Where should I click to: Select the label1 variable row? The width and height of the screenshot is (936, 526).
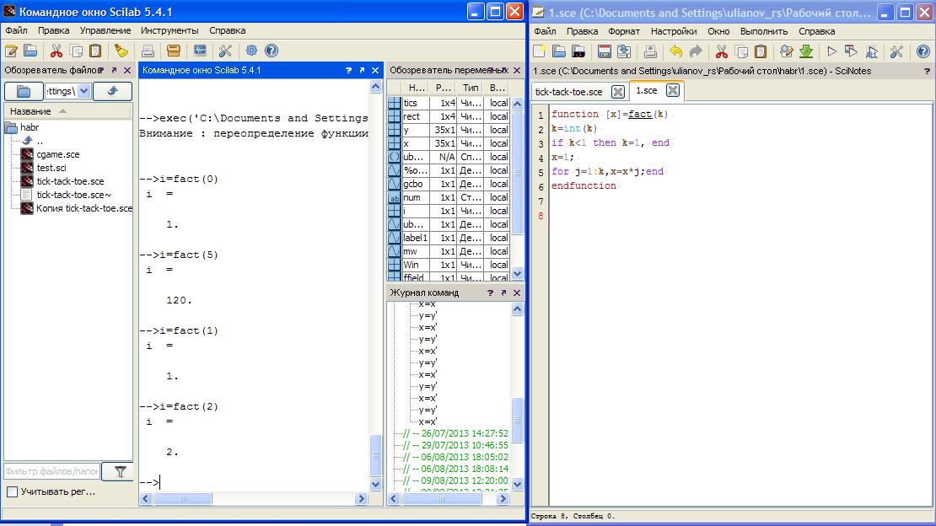coord(449,238)
